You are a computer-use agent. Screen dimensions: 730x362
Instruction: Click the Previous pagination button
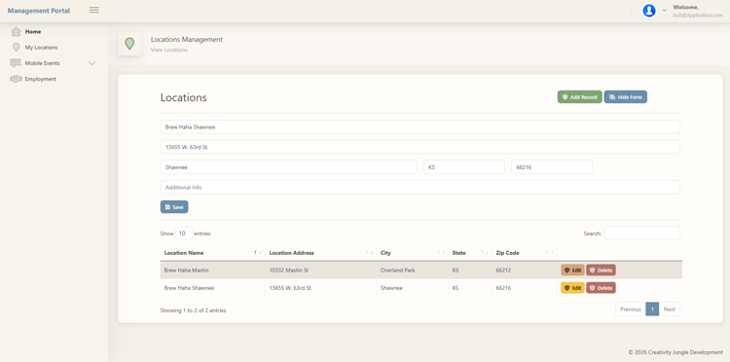(x=631, y=308)
